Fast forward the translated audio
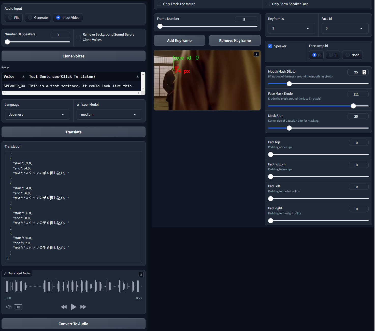Screen dimensions: 375x331 click(x=83, y=307)
